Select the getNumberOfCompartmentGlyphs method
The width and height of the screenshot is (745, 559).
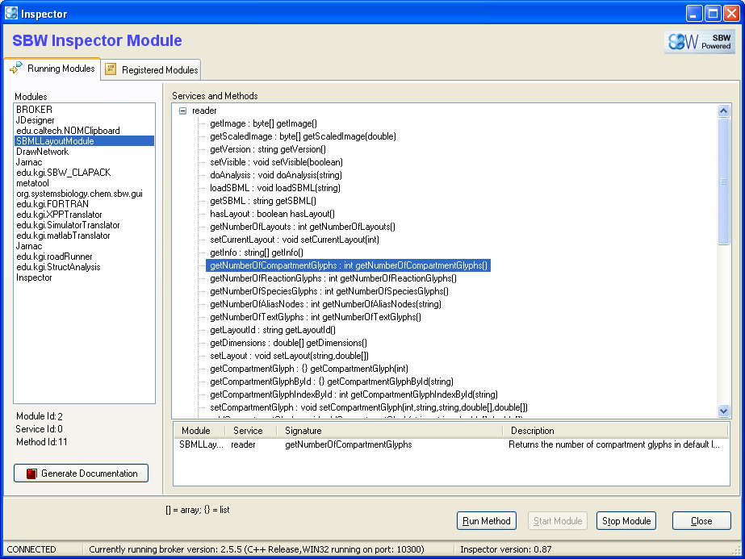(x=348, y=265)
